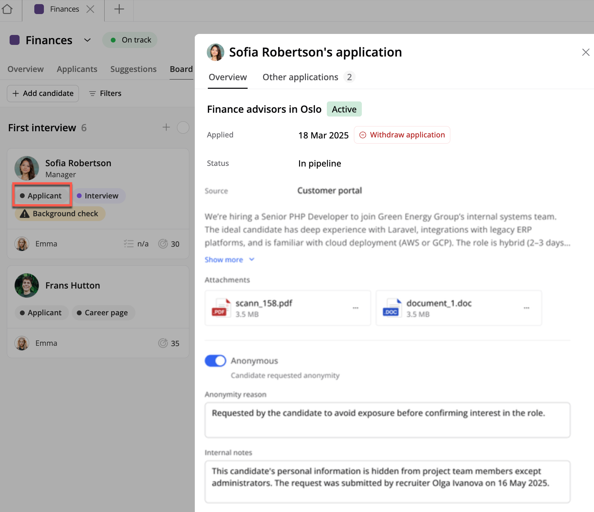This screenshot has width=594, height=512.
Task: Click the plus icon beside First interview
Action: [x=166, y=127]
